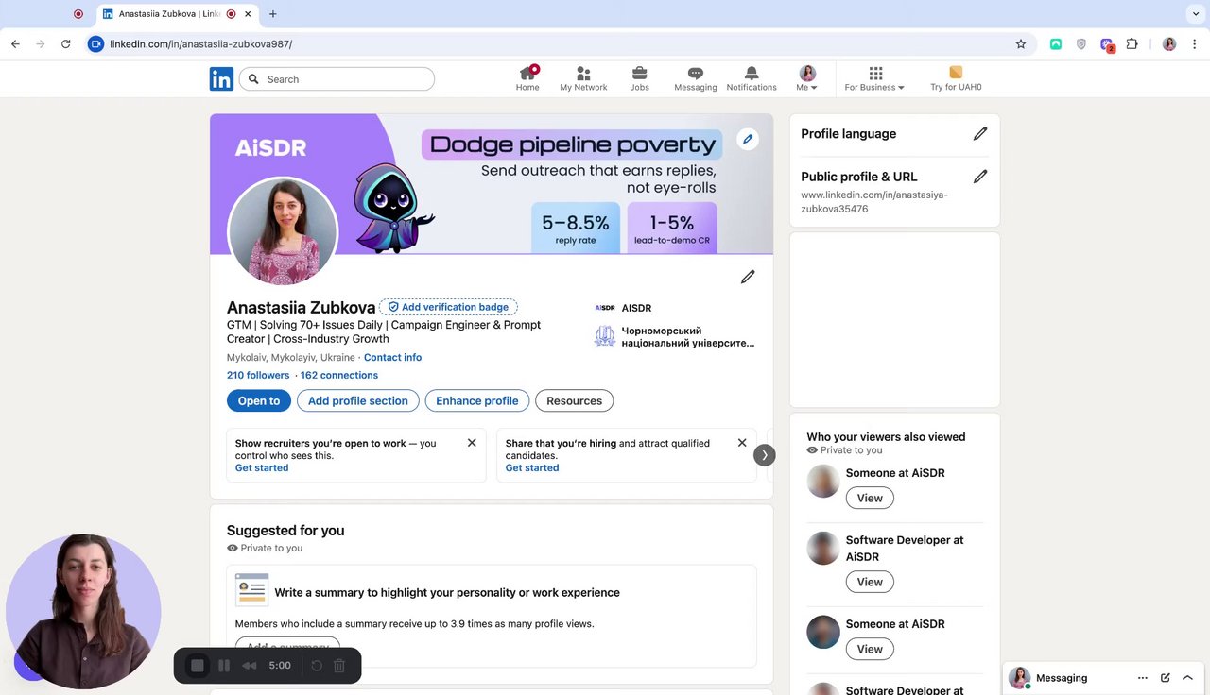
Task: Open the Jobs page
Action: pyautogui.click(x=640, y=78)
